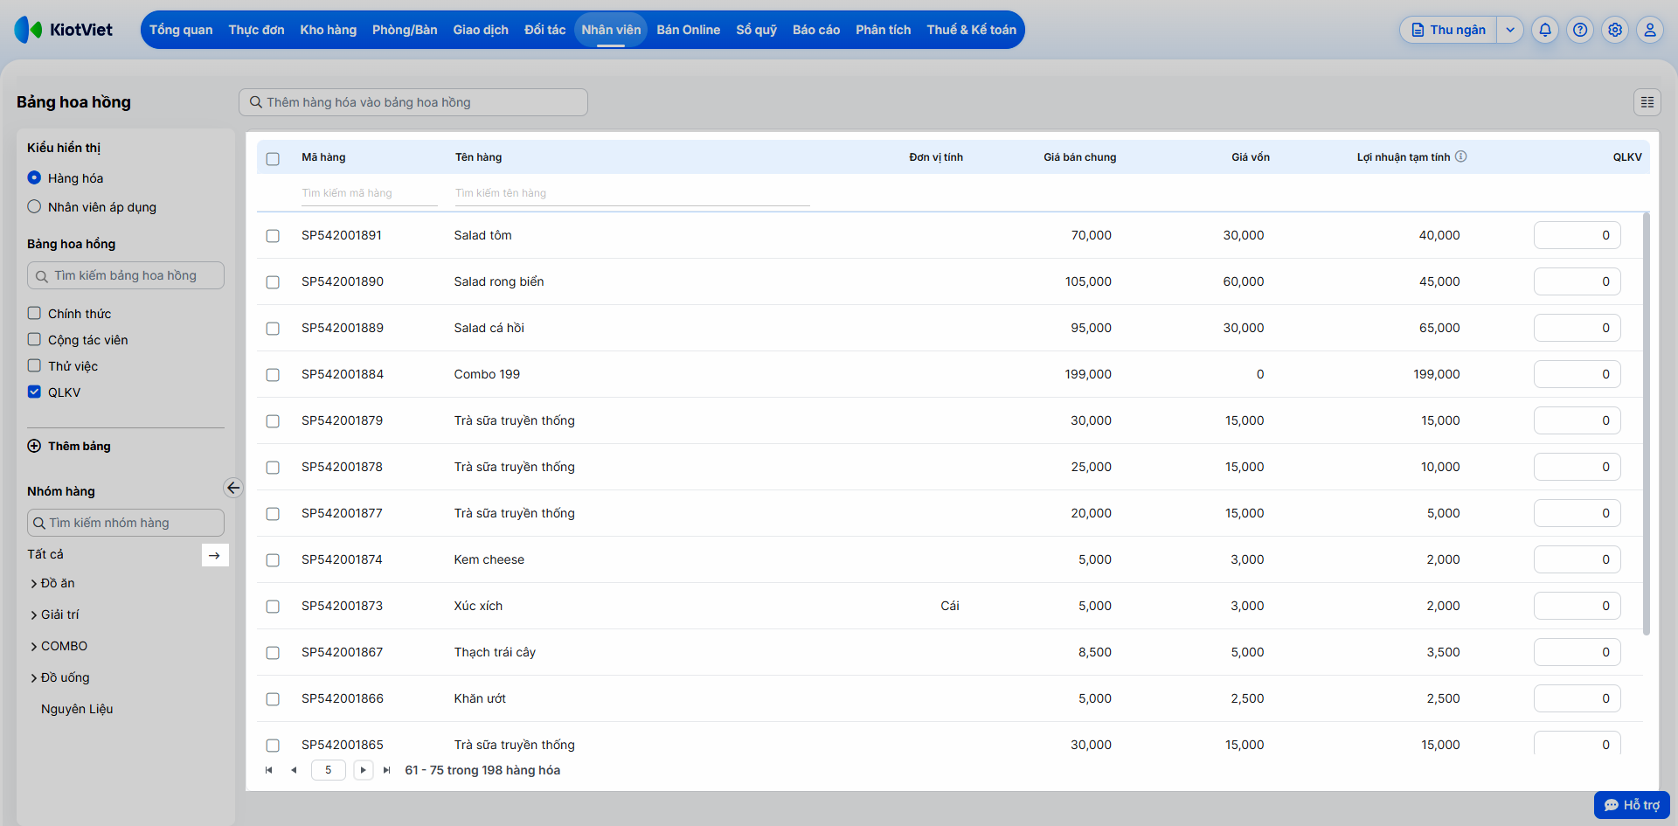Click the table's vertical scrollbar
The width and height of the screenshot is (1678, 826).
pos(1647,424)
